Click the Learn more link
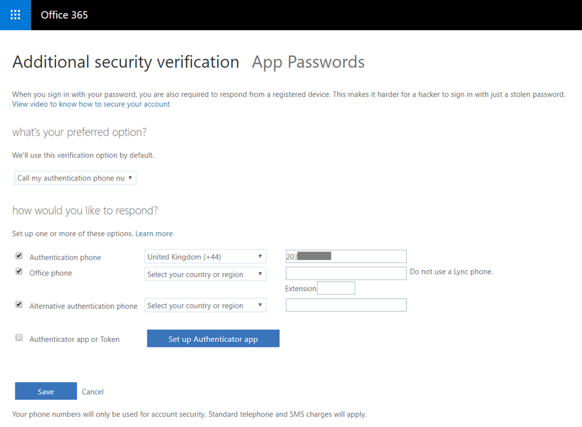The image size is (582, 427). pos(154,233)
